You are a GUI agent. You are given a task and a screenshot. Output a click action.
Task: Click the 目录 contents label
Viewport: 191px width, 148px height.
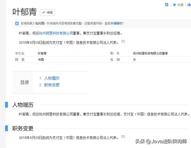[24, 82]
